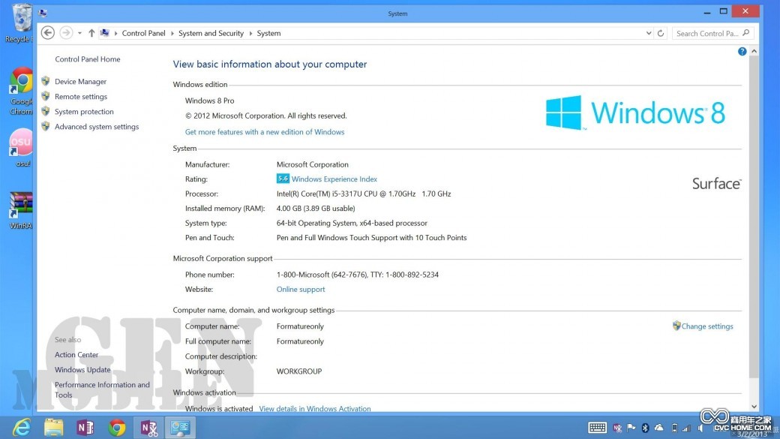Click the System breadcrumb

pos(268,33)
